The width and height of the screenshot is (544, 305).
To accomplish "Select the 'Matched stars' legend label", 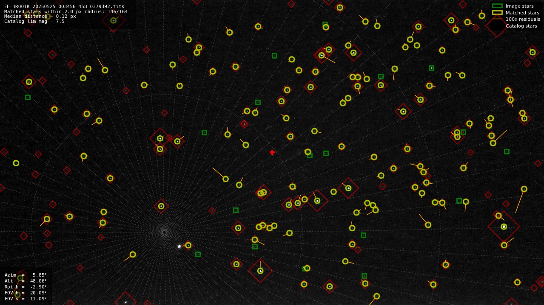I will tap(522, 13).
